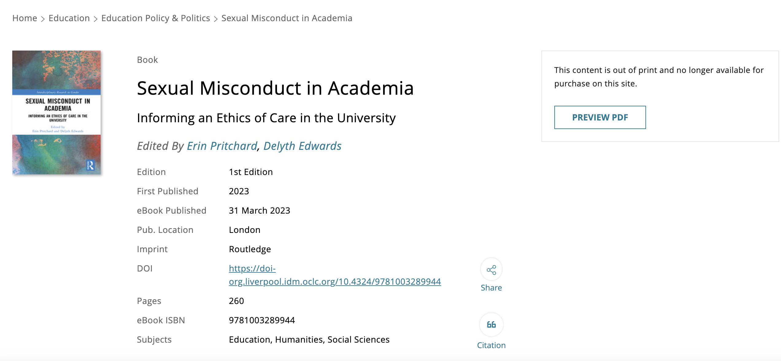Viewport: 781px width, 361px height.
Task: Click the eBook ISBN number 9781003289944
Action: point(262,320)
